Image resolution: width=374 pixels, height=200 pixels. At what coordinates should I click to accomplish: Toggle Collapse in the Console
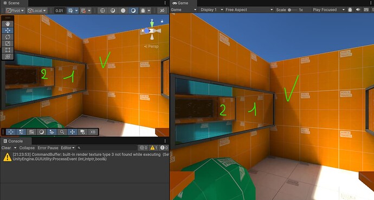pos(27,148)
